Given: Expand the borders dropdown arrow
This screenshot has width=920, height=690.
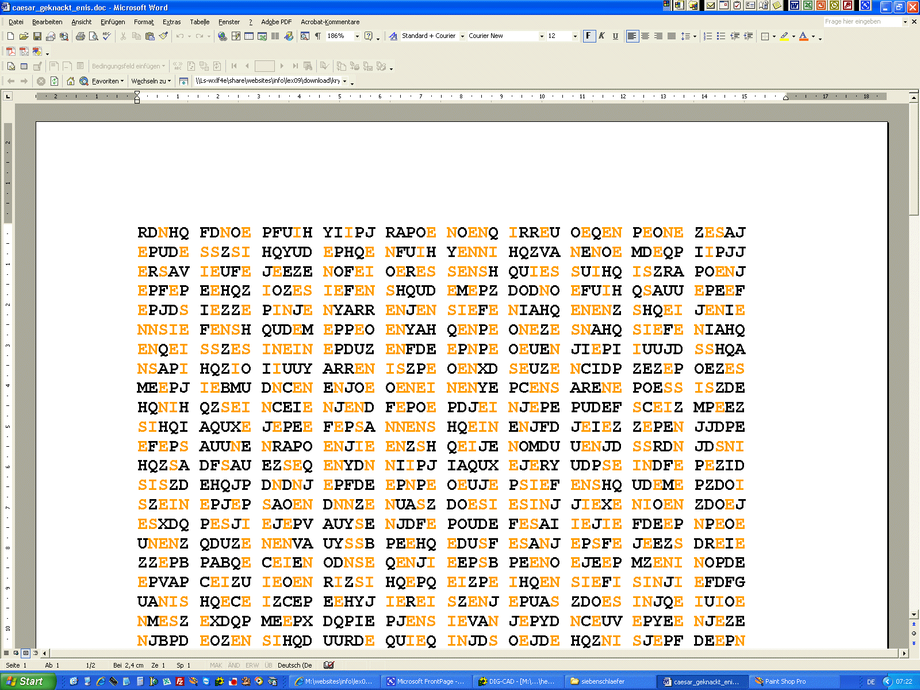Looking at the screenshot, I should pos(774,36).
